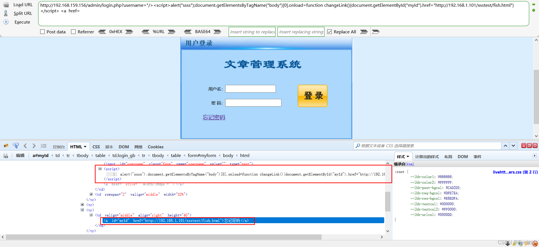
Task: Deactivate Firebug with the red power icon
Action: (535, 146)
